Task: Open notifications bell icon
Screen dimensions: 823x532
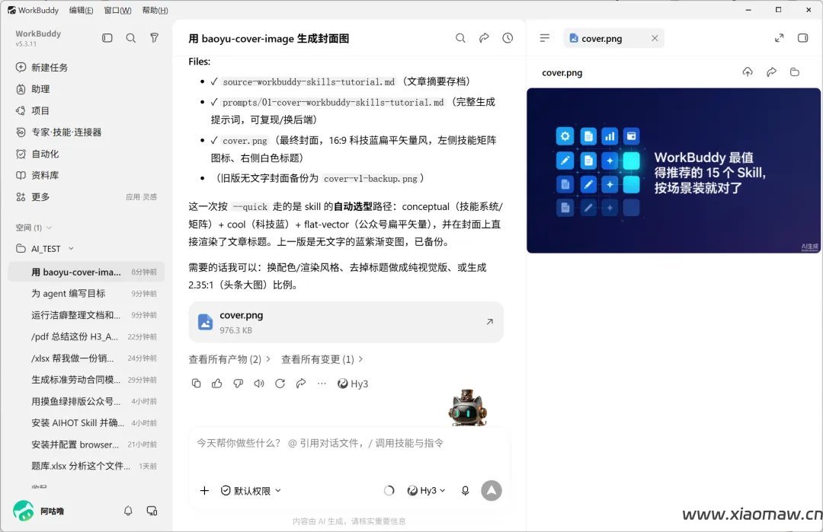Action: [x=128, y=511]
